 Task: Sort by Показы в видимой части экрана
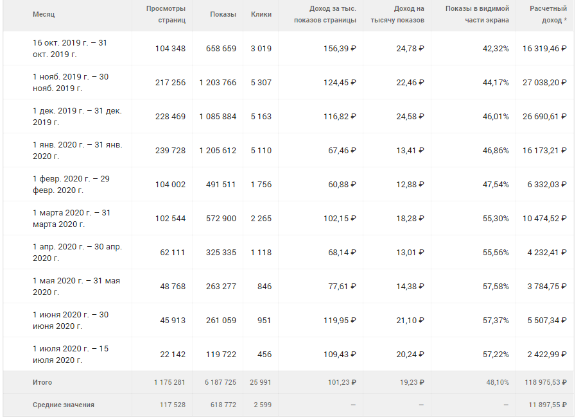(x=477, y=14)
